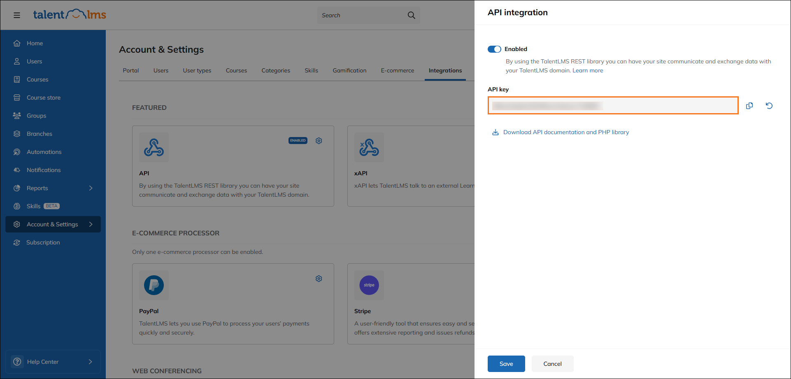The image size is (791, 379).
Task: Expand the Account & Settings chevron
Action: 91,224
